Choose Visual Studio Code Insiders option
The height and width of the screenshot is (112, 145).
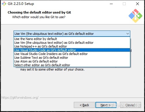(x=72, y=54)
